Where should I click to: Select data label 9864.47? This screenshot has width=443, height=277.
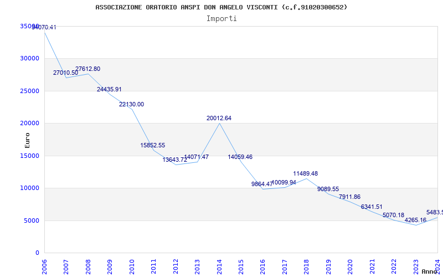tap(262, 184)
